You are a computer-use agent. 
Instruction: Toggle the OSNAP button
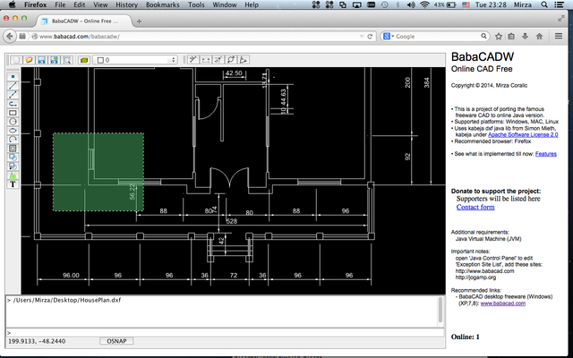116,341
